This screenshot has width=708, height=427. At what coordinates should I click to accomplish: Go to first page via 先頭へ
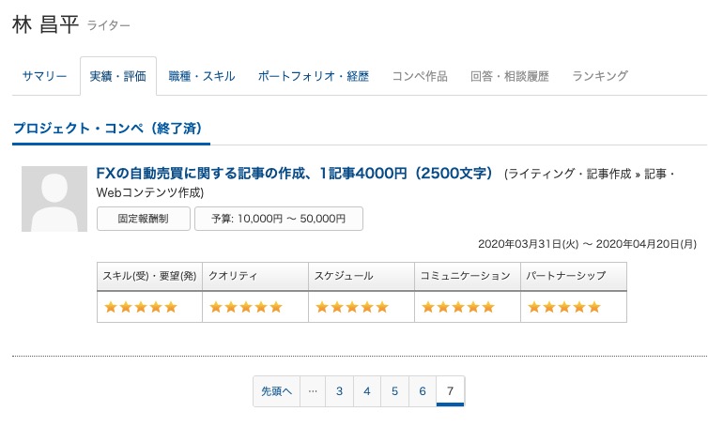pos(276,390)
